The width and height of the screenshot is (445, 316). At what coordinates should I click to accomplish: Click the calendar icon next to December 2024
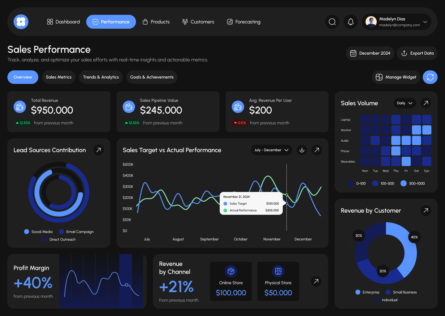[353, 53]
